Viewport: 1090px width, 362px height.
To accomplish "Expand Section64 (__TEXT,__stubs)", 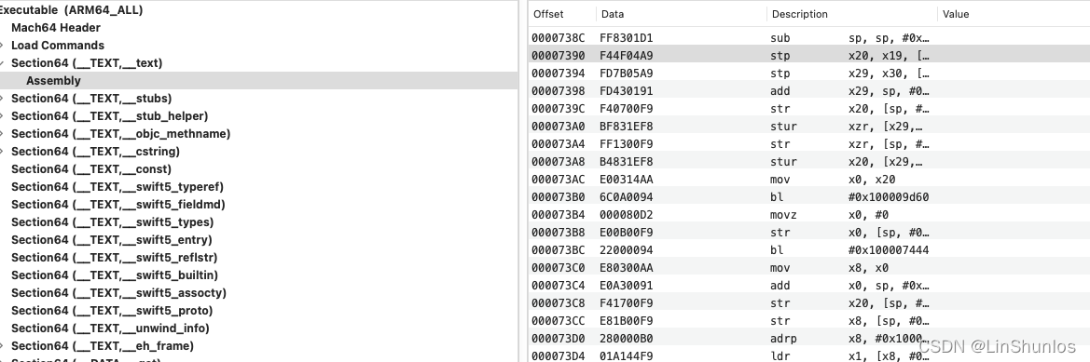I will pos(2,99).
